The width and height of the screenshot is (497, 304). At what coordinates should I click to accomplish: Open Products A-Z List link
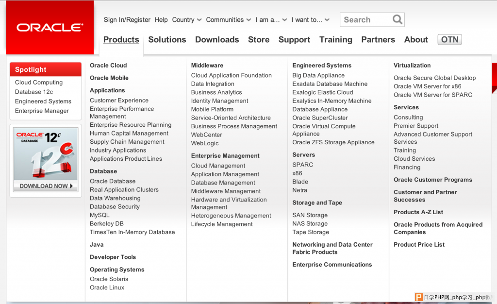(x=418, y=212)
